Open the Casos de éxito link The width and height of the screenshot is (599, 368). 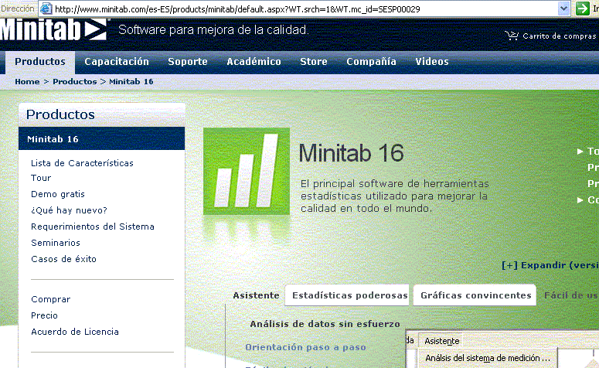[63, 259]
